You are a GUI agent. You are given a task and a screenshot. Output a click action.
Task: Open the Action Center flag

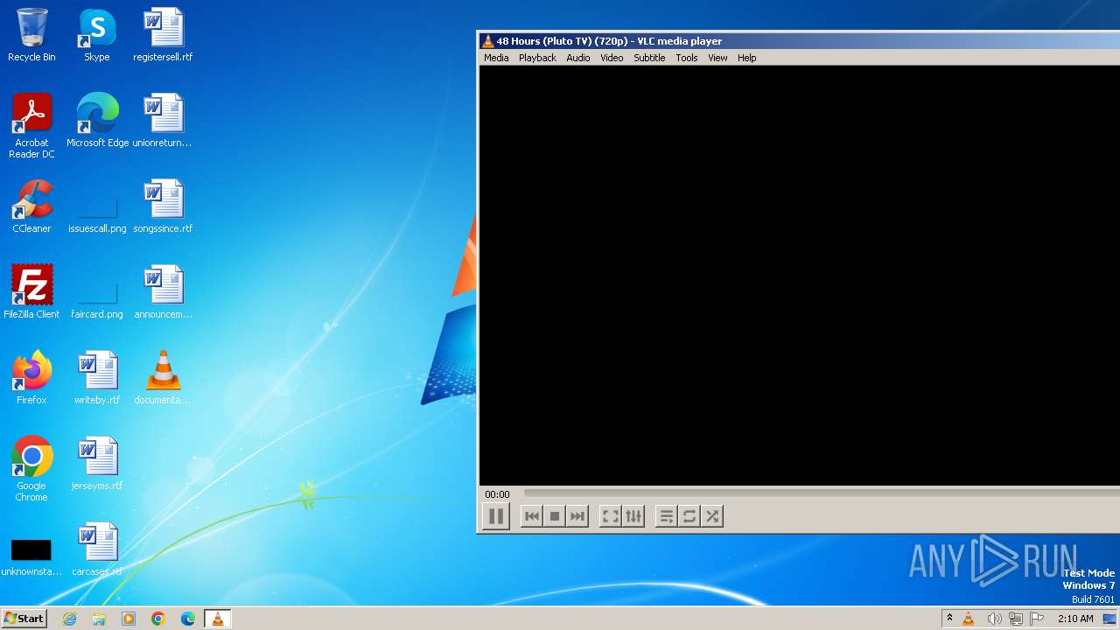(x=1038, y=619)
